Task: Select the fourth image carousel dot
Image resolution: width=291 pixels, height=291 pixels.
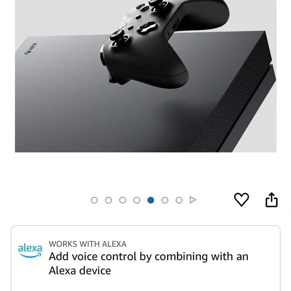Action: [x=137, y=200]
